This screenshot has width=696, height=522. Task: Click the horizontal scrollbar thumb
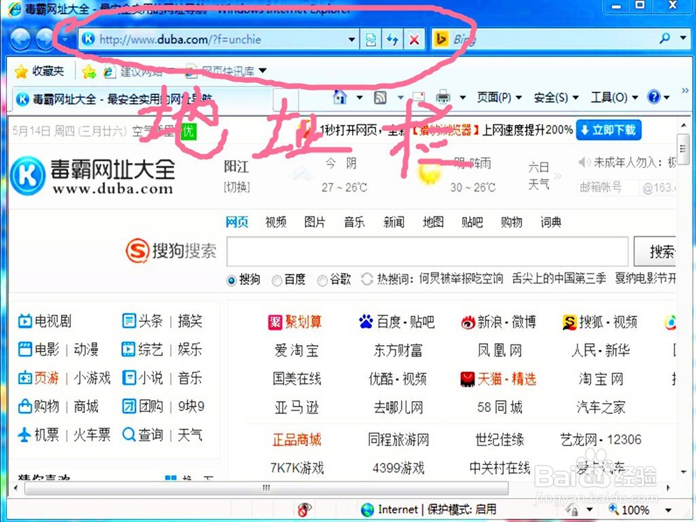click(267, 488)
